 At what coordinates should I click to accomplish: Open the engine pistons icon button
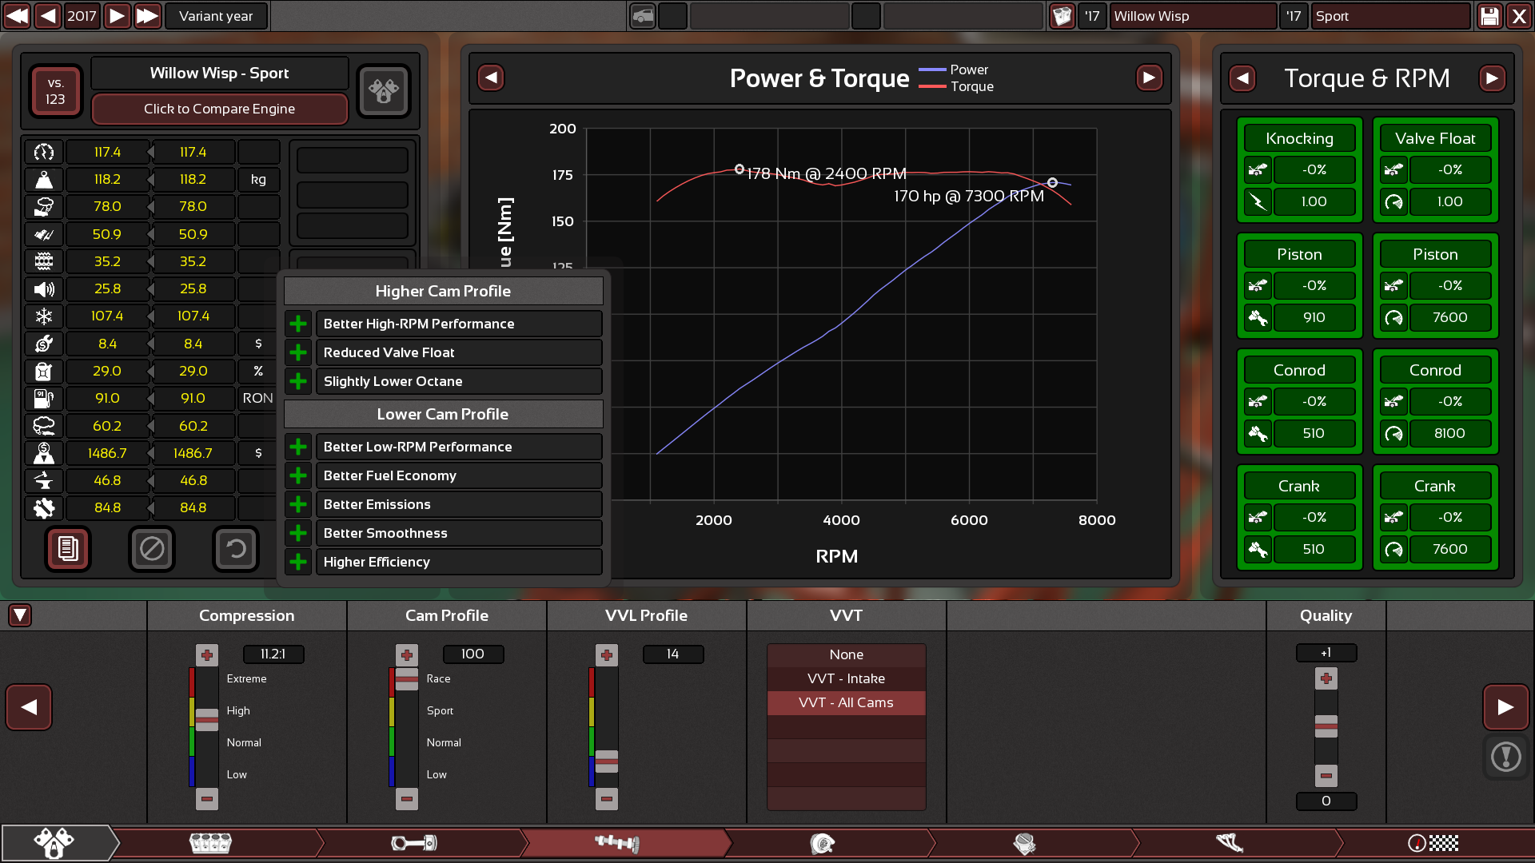tap(383, 91)
